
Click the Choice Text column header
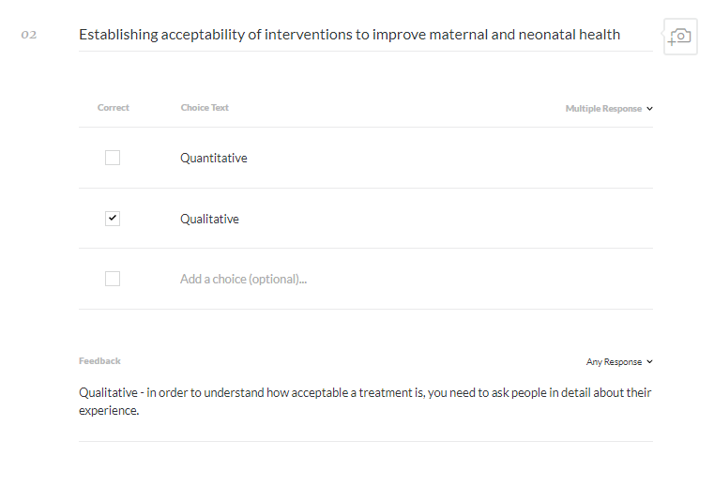(205, 108)
